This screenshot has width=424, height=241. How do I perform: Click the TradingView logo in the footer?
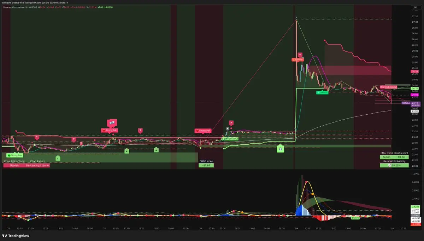(x=15, y=236)
